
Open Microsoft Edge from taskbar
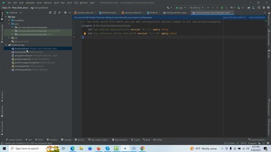point(72,148)
